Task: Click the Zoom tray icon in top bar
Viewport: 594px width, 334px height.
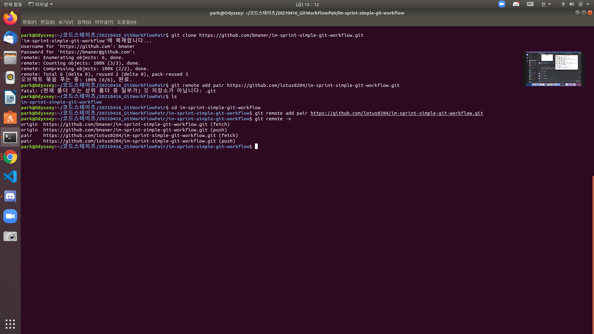Action: point(502,4)
